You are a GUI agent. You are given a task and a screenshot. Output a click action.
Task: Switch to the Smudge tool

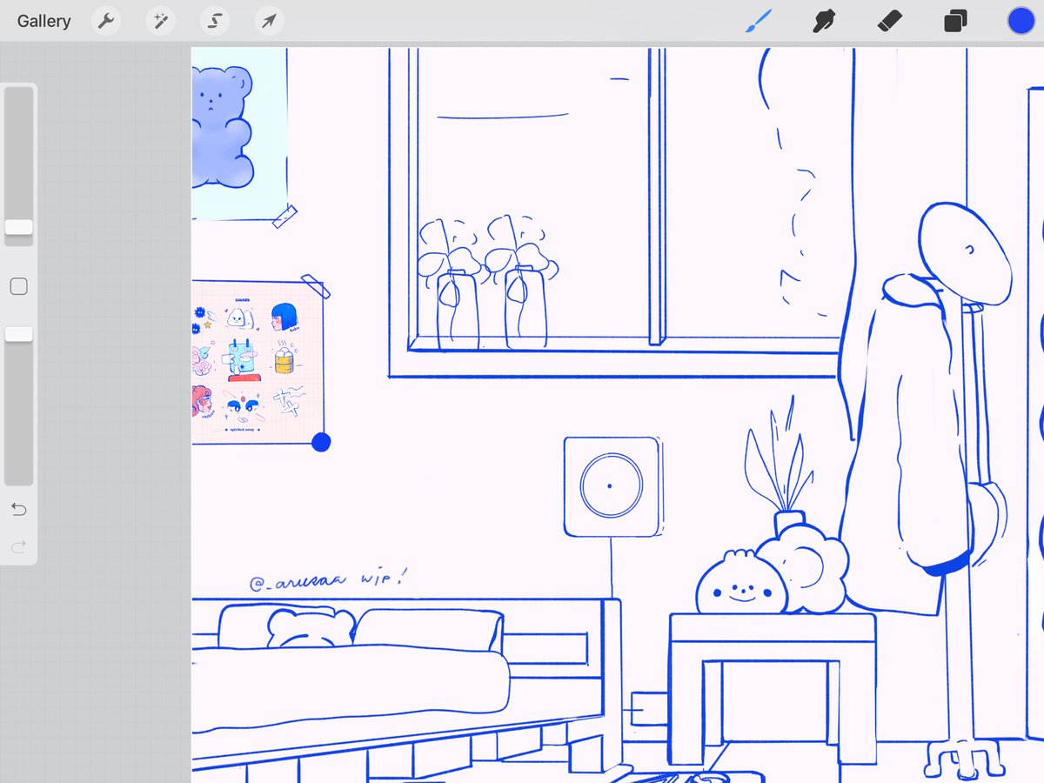click(823, 21)
